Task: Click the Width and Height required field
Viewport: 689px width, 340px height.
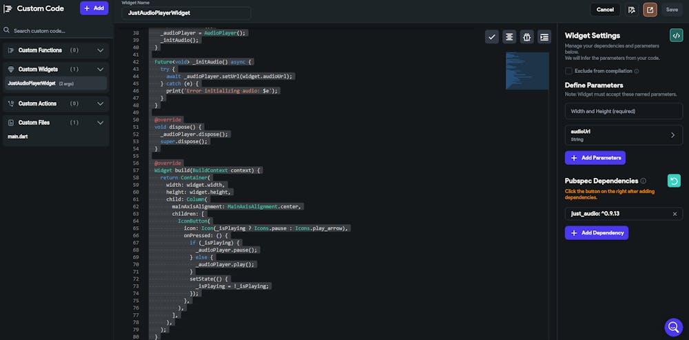Action: pos(624,111)
